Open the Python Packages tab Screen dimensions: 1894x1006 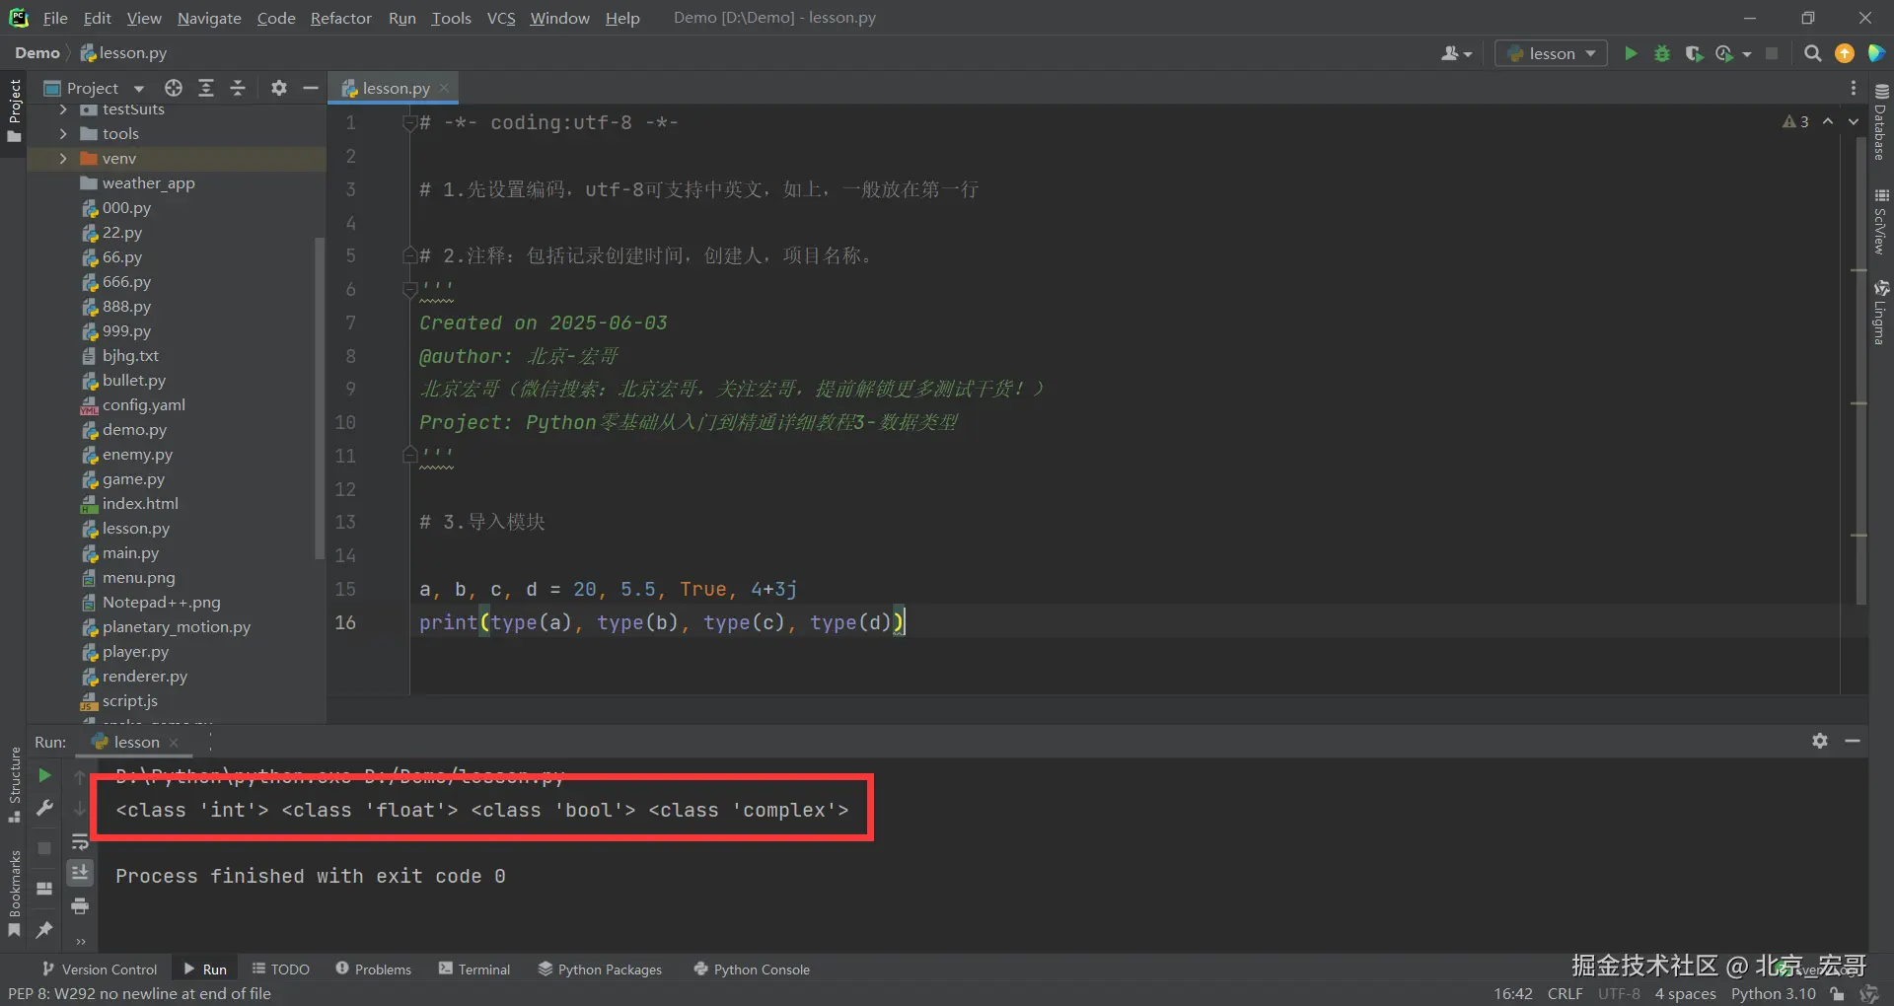[600, 970]
